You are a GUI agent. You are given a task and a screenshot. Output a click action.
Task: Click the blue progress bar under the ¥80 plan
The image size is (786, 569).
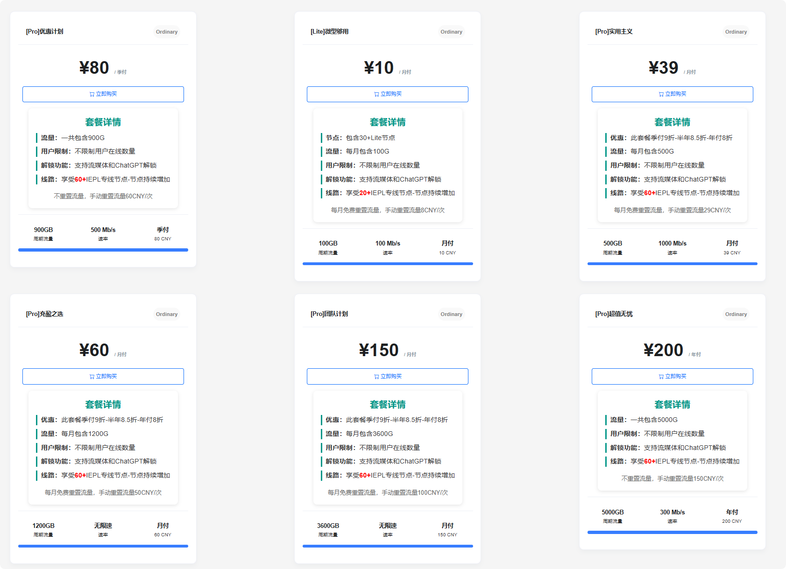(103, 250)
